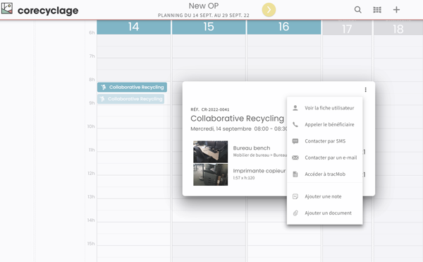The image size is (423, 262).
Task: Click the Mercredi 14 septembre date line
Action: [239, 129]
